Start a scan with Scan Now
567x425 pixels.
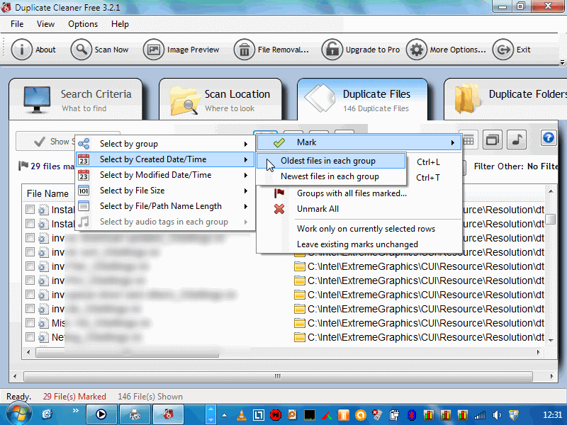coord(82,50)
